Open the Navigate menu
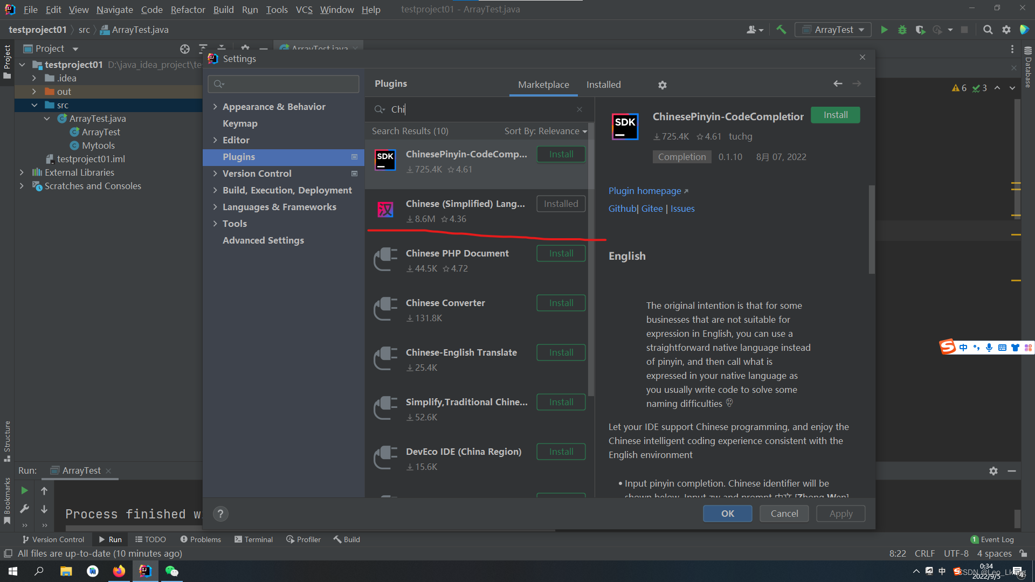Image resolution: width=1035 pixels, height=582 pixels. 115,10
